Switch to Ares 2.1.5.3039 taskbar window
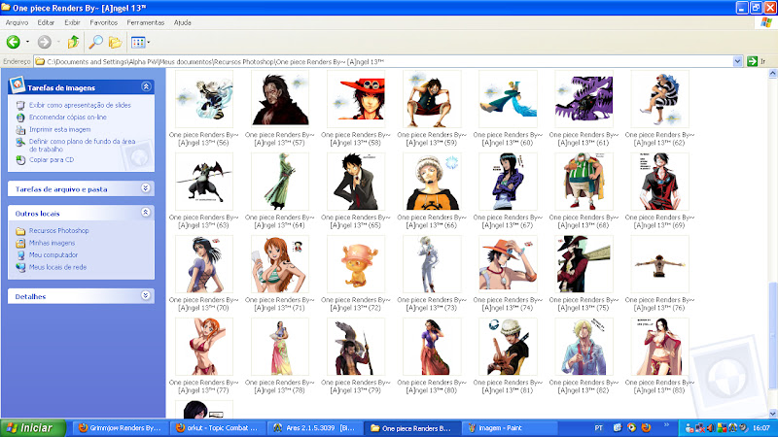Viewport: 778px width, 437px height. tap(313, 428)
